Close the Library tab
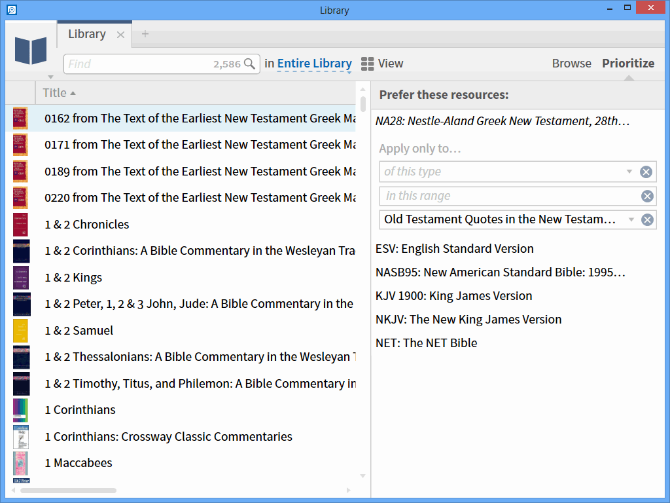The width and height of the screenshot is (670, 503). point(121,35)
